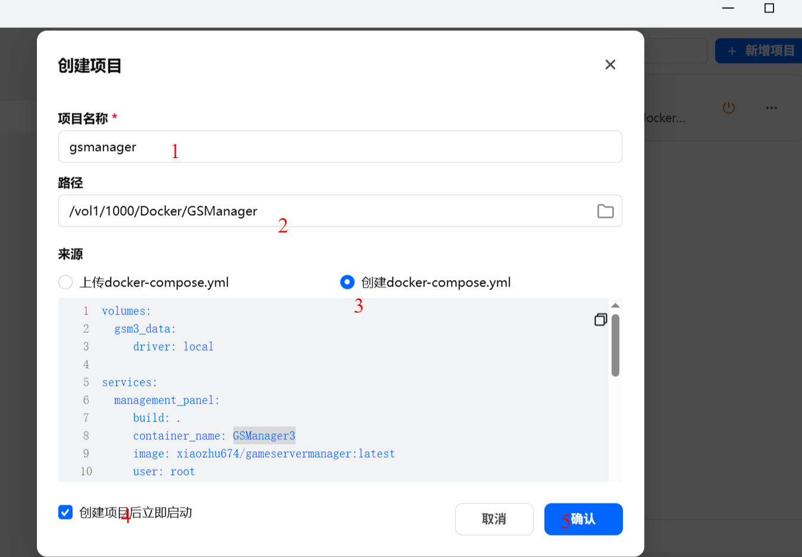802x557 pixels.
Task: Close the 创建项目 dialog
Action: pos(610,64)
